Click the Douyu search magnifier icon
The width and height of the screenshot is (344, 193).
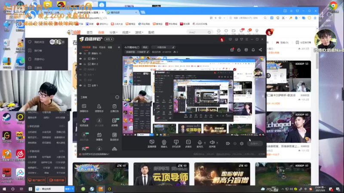(x=209, y=33)
